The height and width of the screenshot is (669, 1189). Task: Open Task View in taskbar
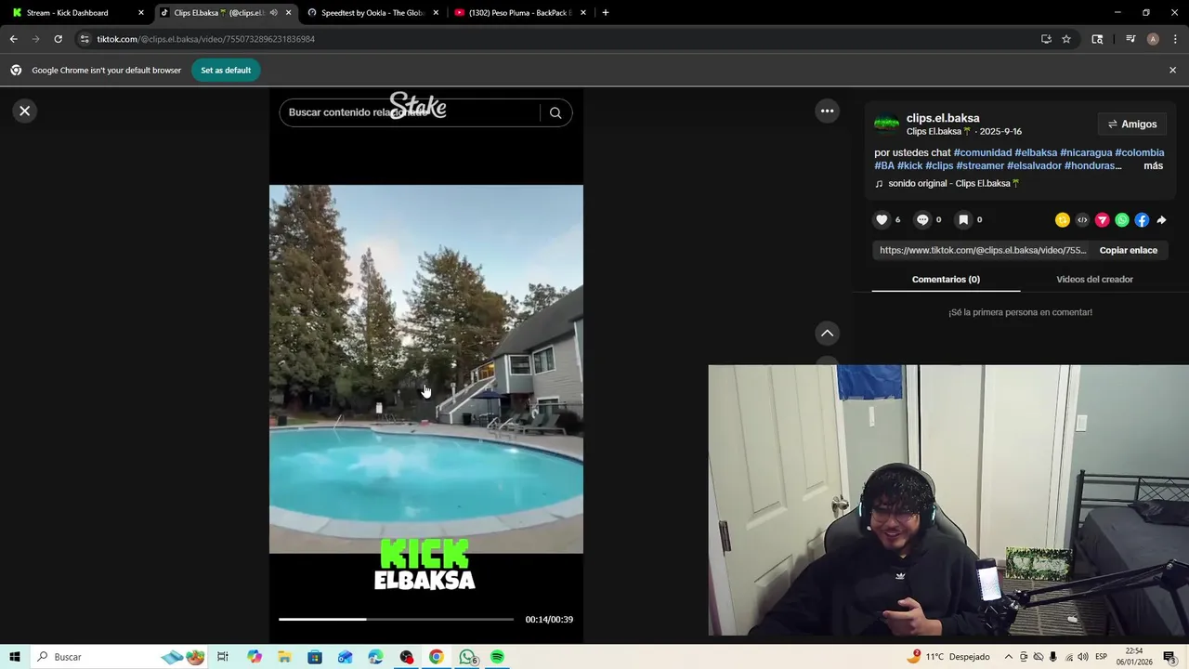(x=223, y=657)
